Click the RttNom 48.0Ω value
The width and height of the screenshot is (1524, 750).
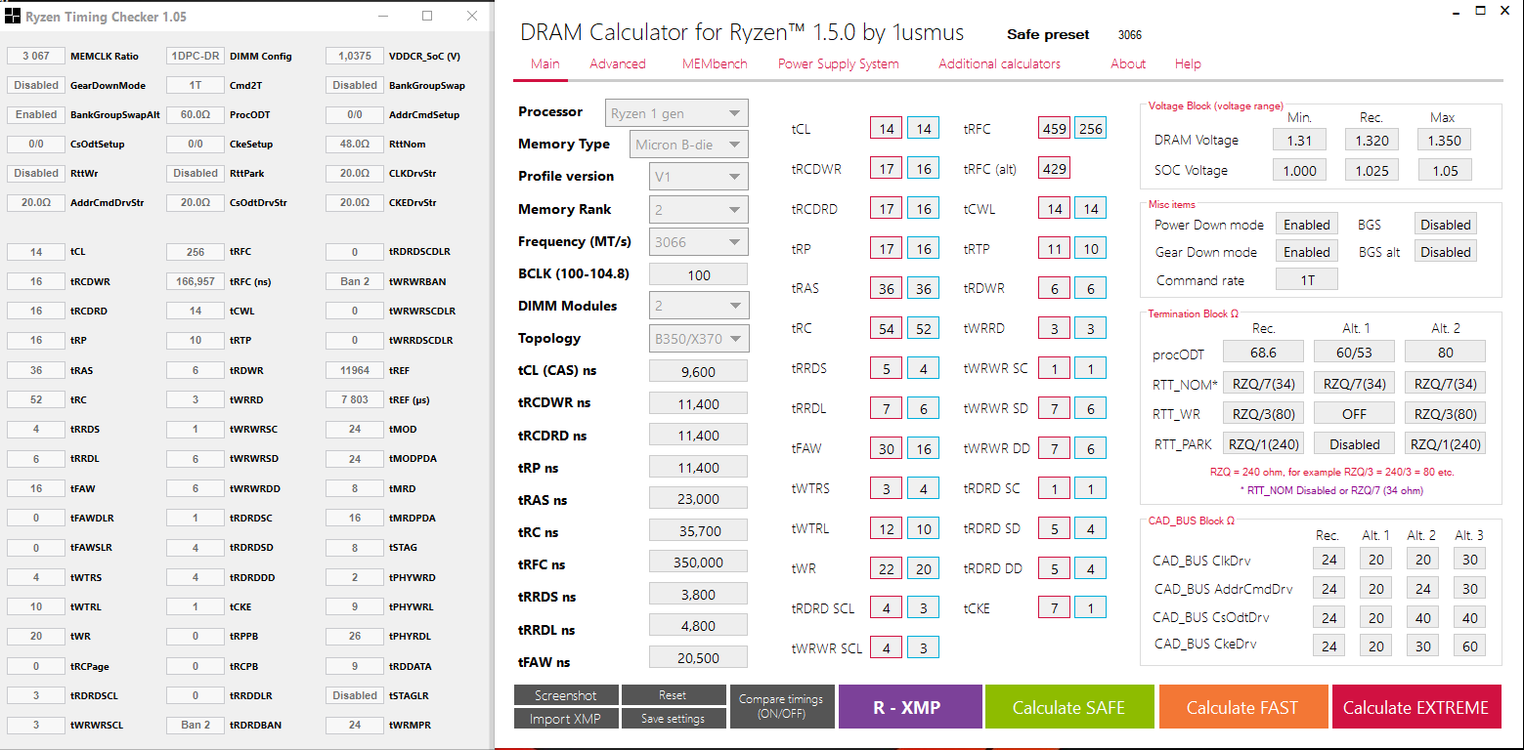(x=355, y=144)
